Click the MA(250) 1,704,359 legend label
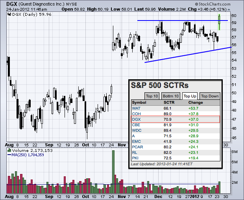Screen dimensions: 244x200 [28, 155]
